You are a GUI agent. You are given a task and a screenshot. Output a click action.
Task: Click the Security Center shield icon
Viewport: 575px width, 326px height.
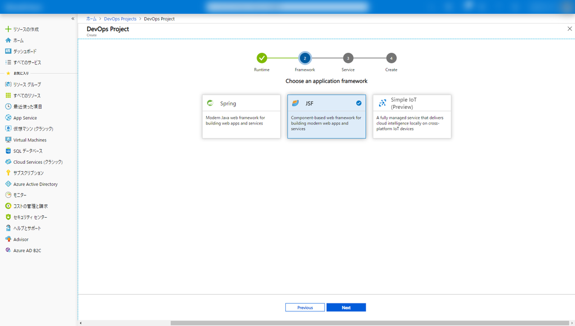(x=8, y=217)
